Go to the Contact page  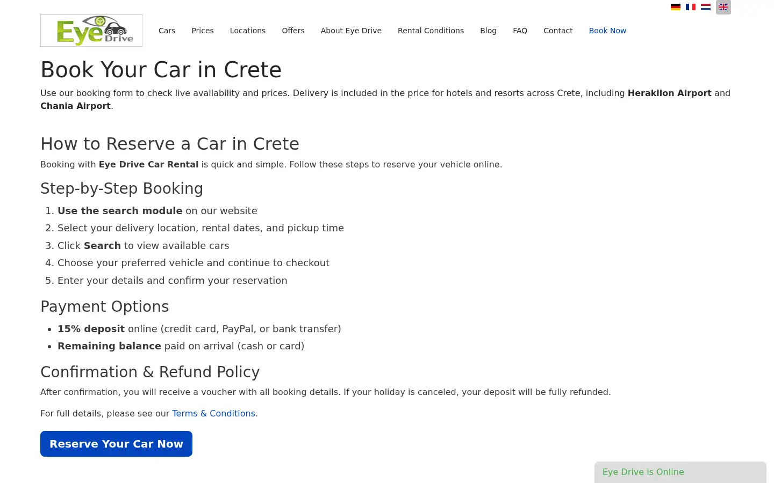tap(558, 31)
